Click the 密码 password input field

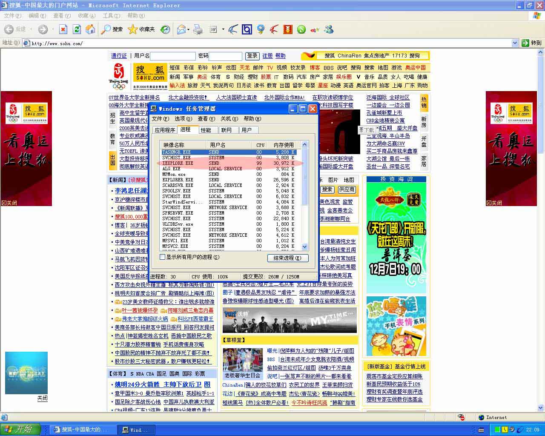[x=225, y=56]
